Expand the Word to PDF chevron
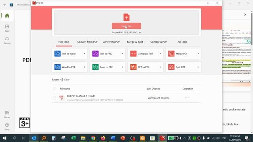This screenshot has width=253, height=142. pyautogui.click(x=84, y=67)
